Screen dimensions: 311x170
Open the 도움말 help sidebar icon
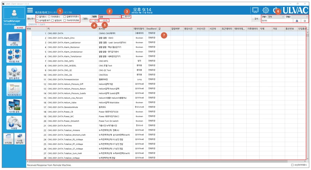click(x=14, y=123)
